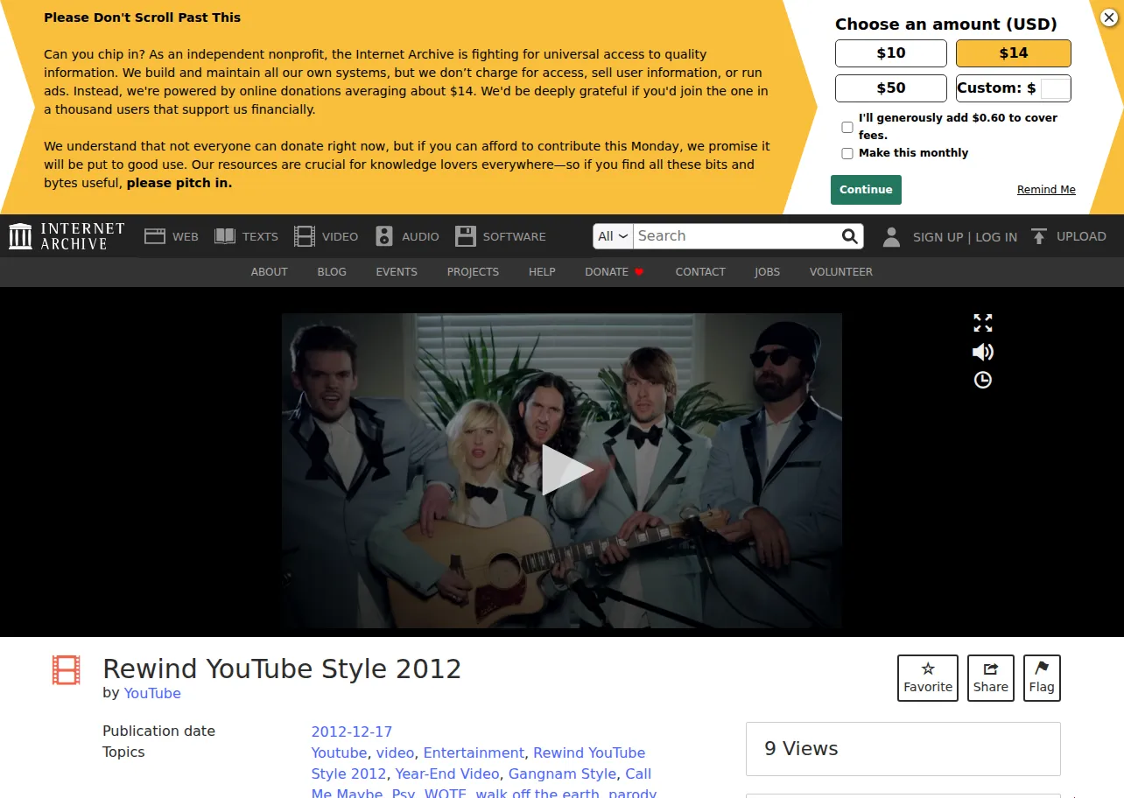The image size is (1124, 798).
Task: Select the $14 donation amount
Action: [1014, 53]
